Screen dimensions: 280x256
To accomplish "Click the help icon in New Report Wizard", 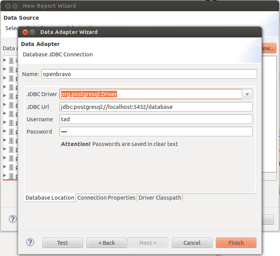I will click(x=13, y=219).
